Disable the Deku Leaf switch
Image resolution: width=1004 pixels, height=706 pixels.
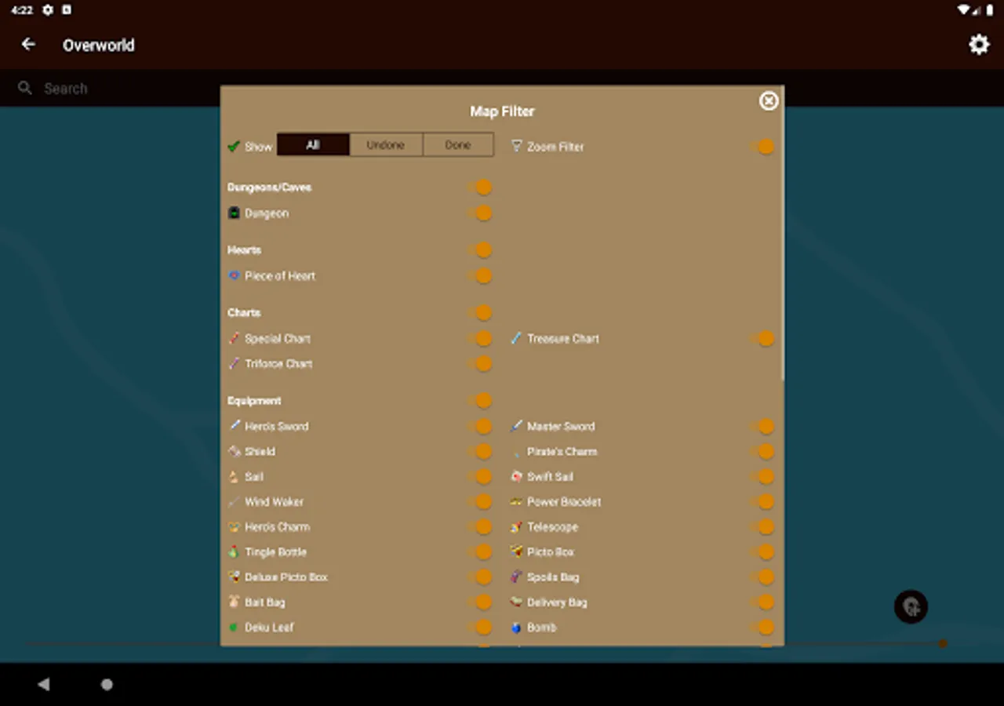point(480,627)
